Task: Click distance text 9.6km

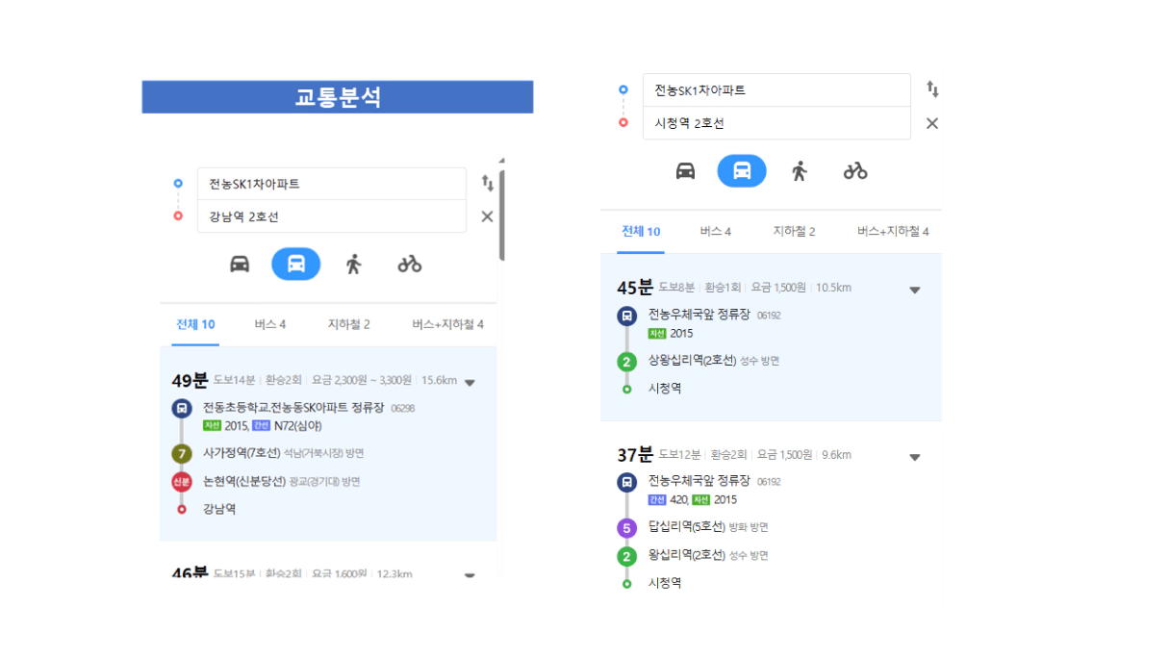Action: click(x=834, y=455)
